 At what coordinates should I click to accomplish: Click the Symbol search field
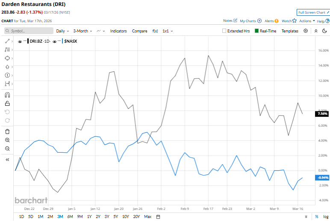pos(29,31)
